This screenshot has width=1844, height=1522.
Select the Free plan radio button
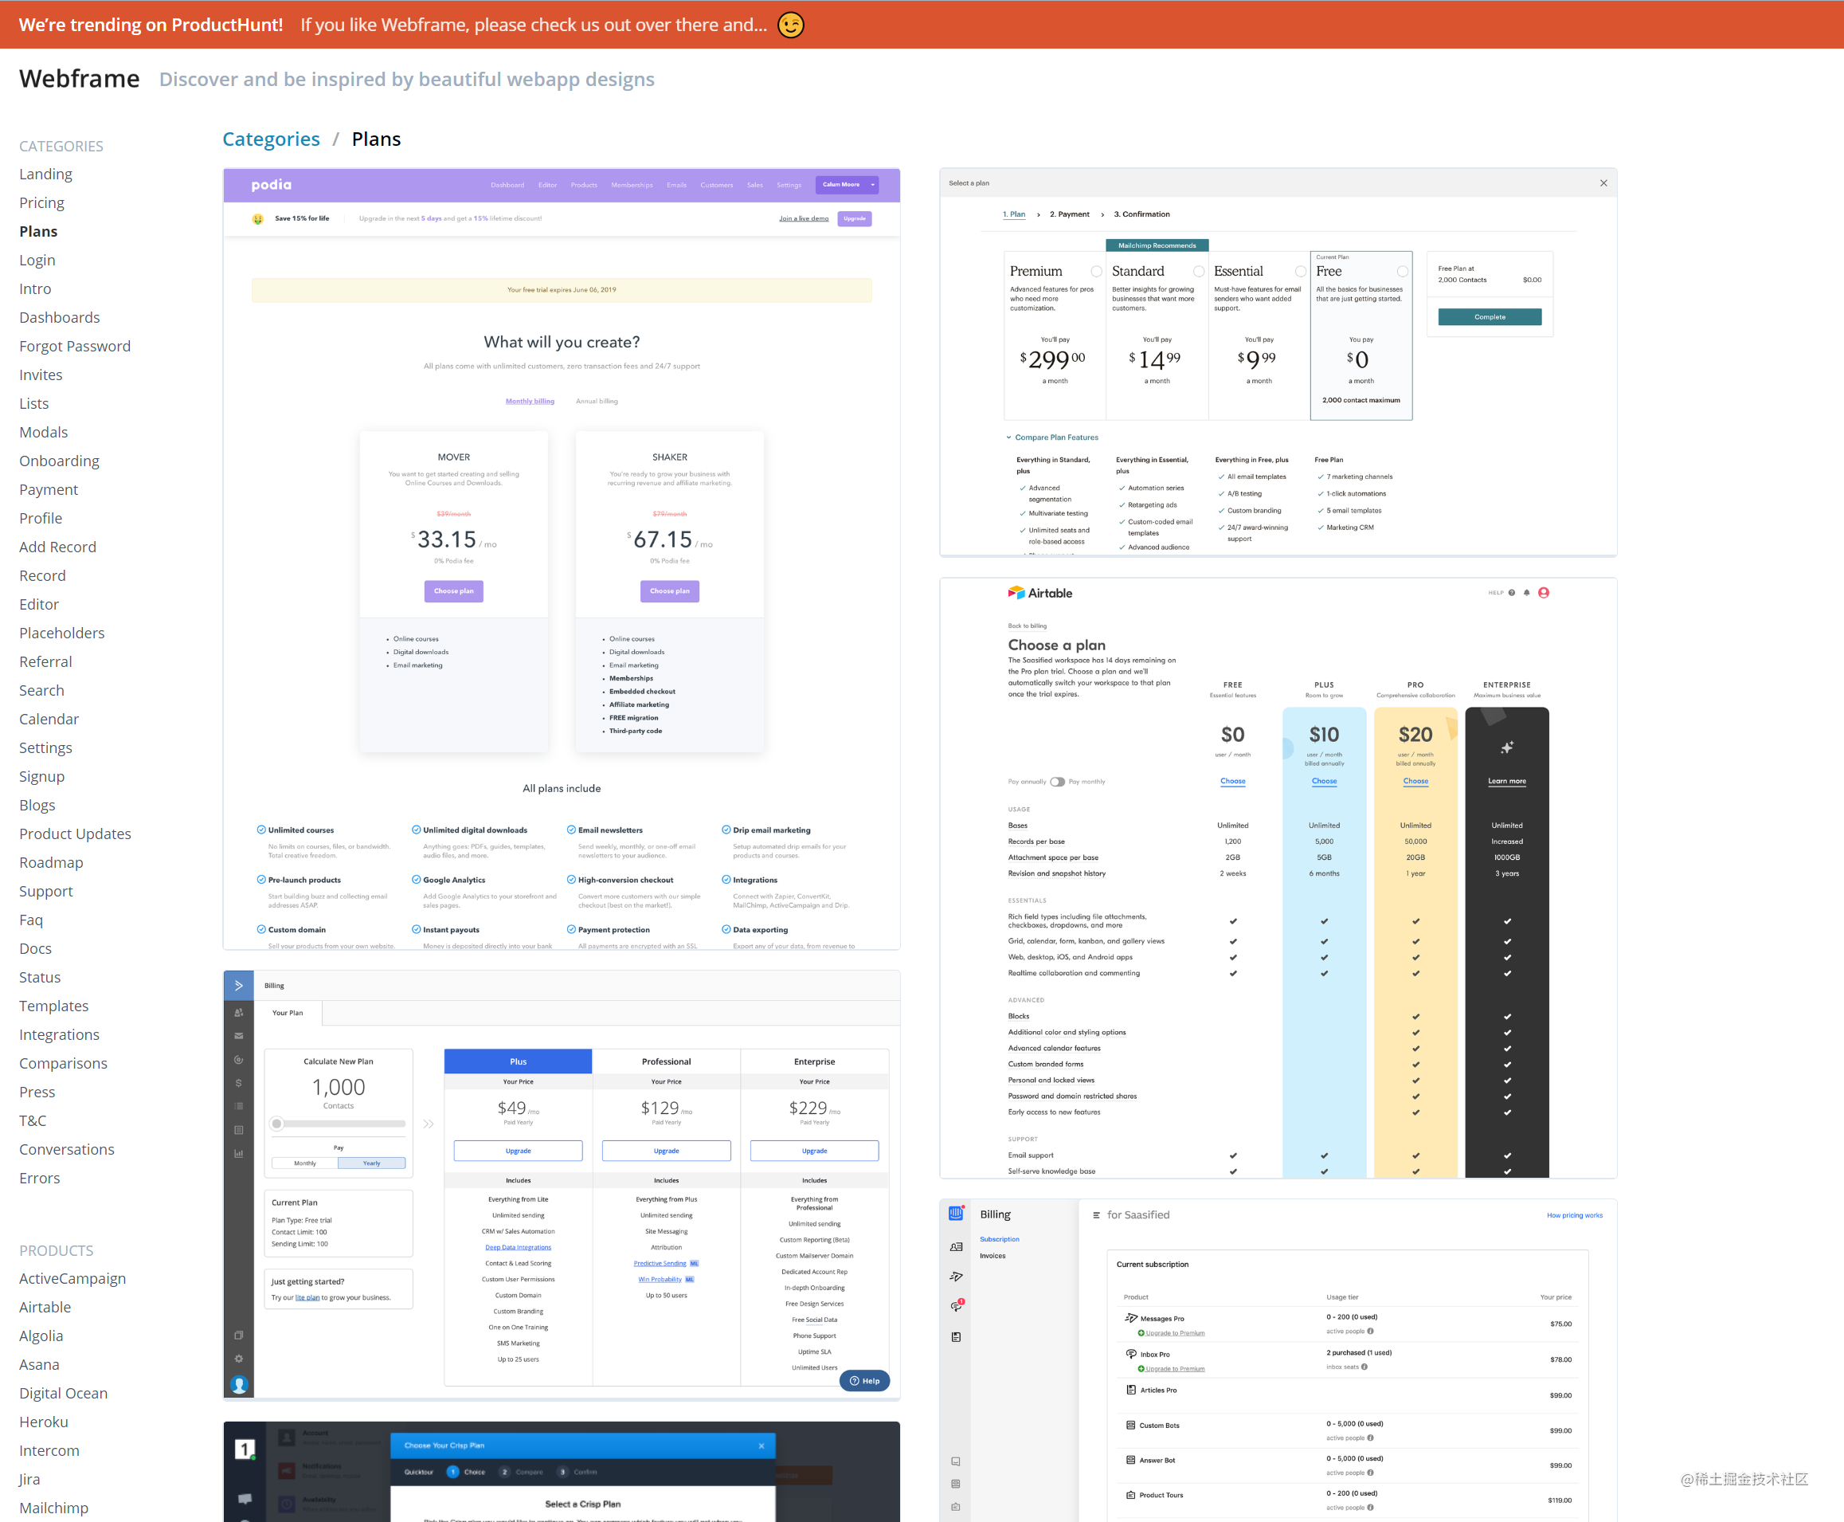click(1402, 272)
